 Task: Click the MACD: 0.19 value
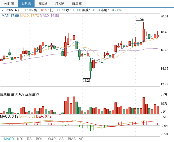(9, 116)
